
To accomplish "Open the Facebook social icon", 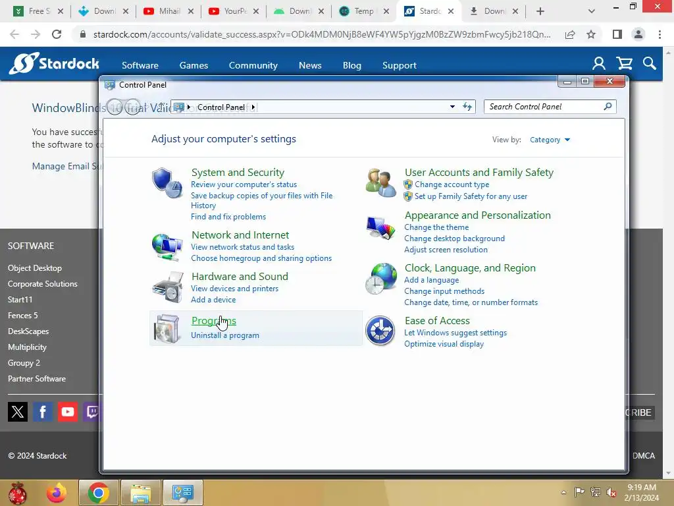I will pyautogui.click(x=43, y=412).
